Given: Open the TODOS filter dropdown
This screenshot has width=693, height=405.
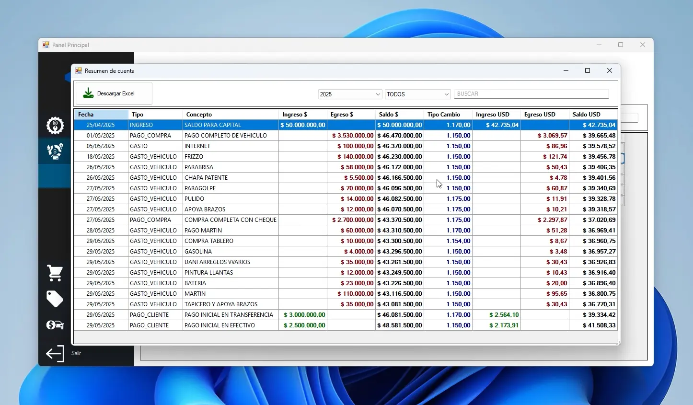Looking at the screenshot, I should [x=418, y=94].
